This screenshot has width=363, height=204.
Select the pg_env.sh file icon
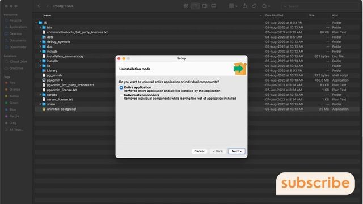(44, 75)
